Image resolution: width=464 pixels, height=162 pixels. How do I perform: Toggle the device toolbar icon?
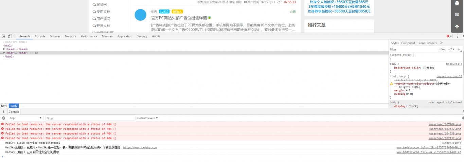10,36
